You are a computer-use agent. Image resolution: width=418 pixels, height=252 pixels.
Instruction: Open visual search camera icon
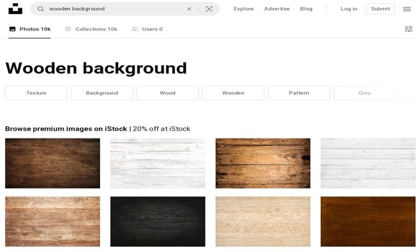pos(209,9)
